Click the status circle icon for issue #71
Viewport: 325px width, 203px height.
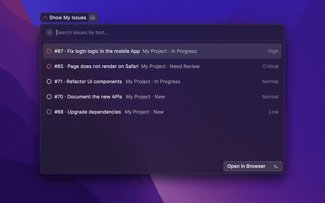point(49,82)
